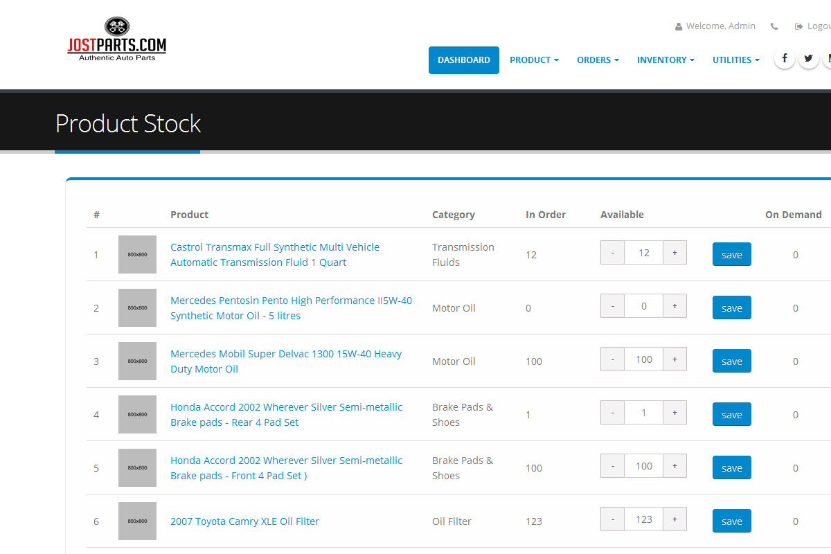This screenshot has height=554, width=831.
Task: Open the Utilities menu
Action: (x=735, y=60)
